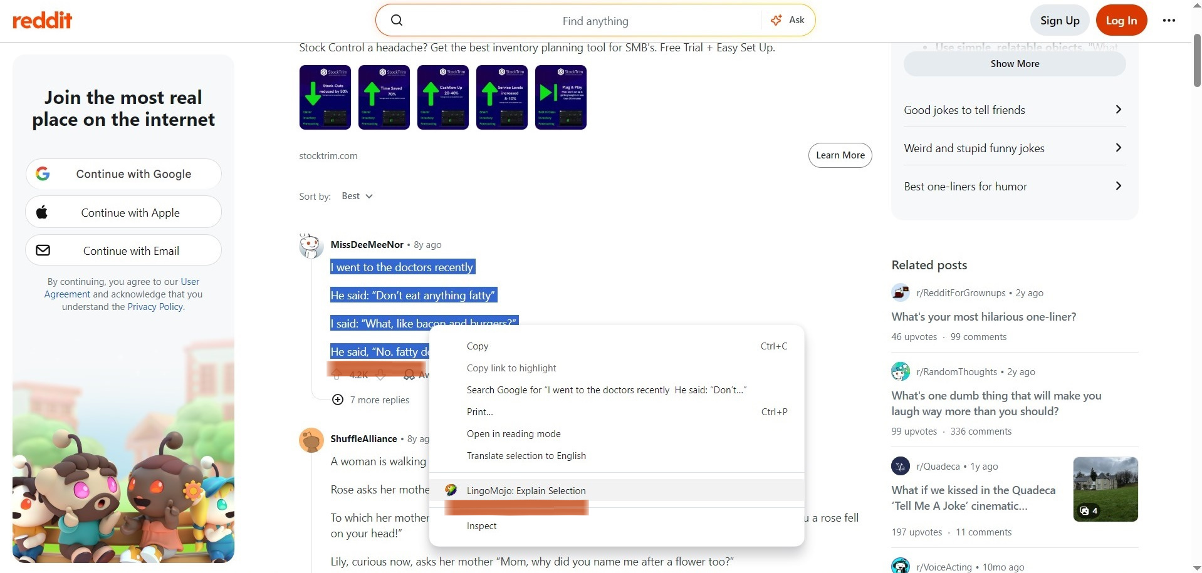Click Continue with Google

[x=123, y=173]
